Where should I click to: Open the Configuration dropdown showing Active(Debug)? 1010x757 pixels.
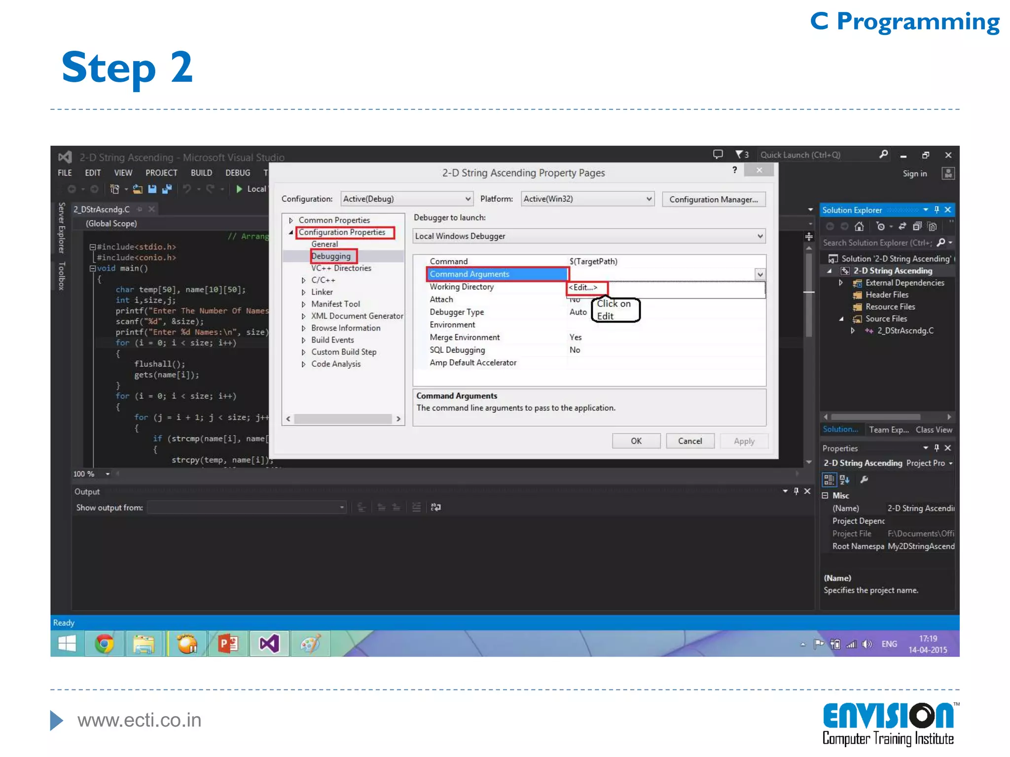(407, 199)
